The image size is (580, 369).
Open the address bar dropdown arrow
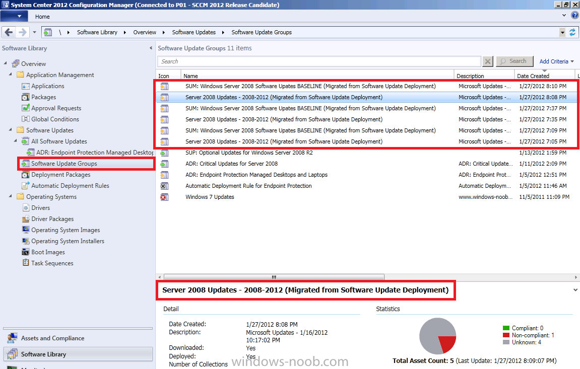tap(562, 33)
